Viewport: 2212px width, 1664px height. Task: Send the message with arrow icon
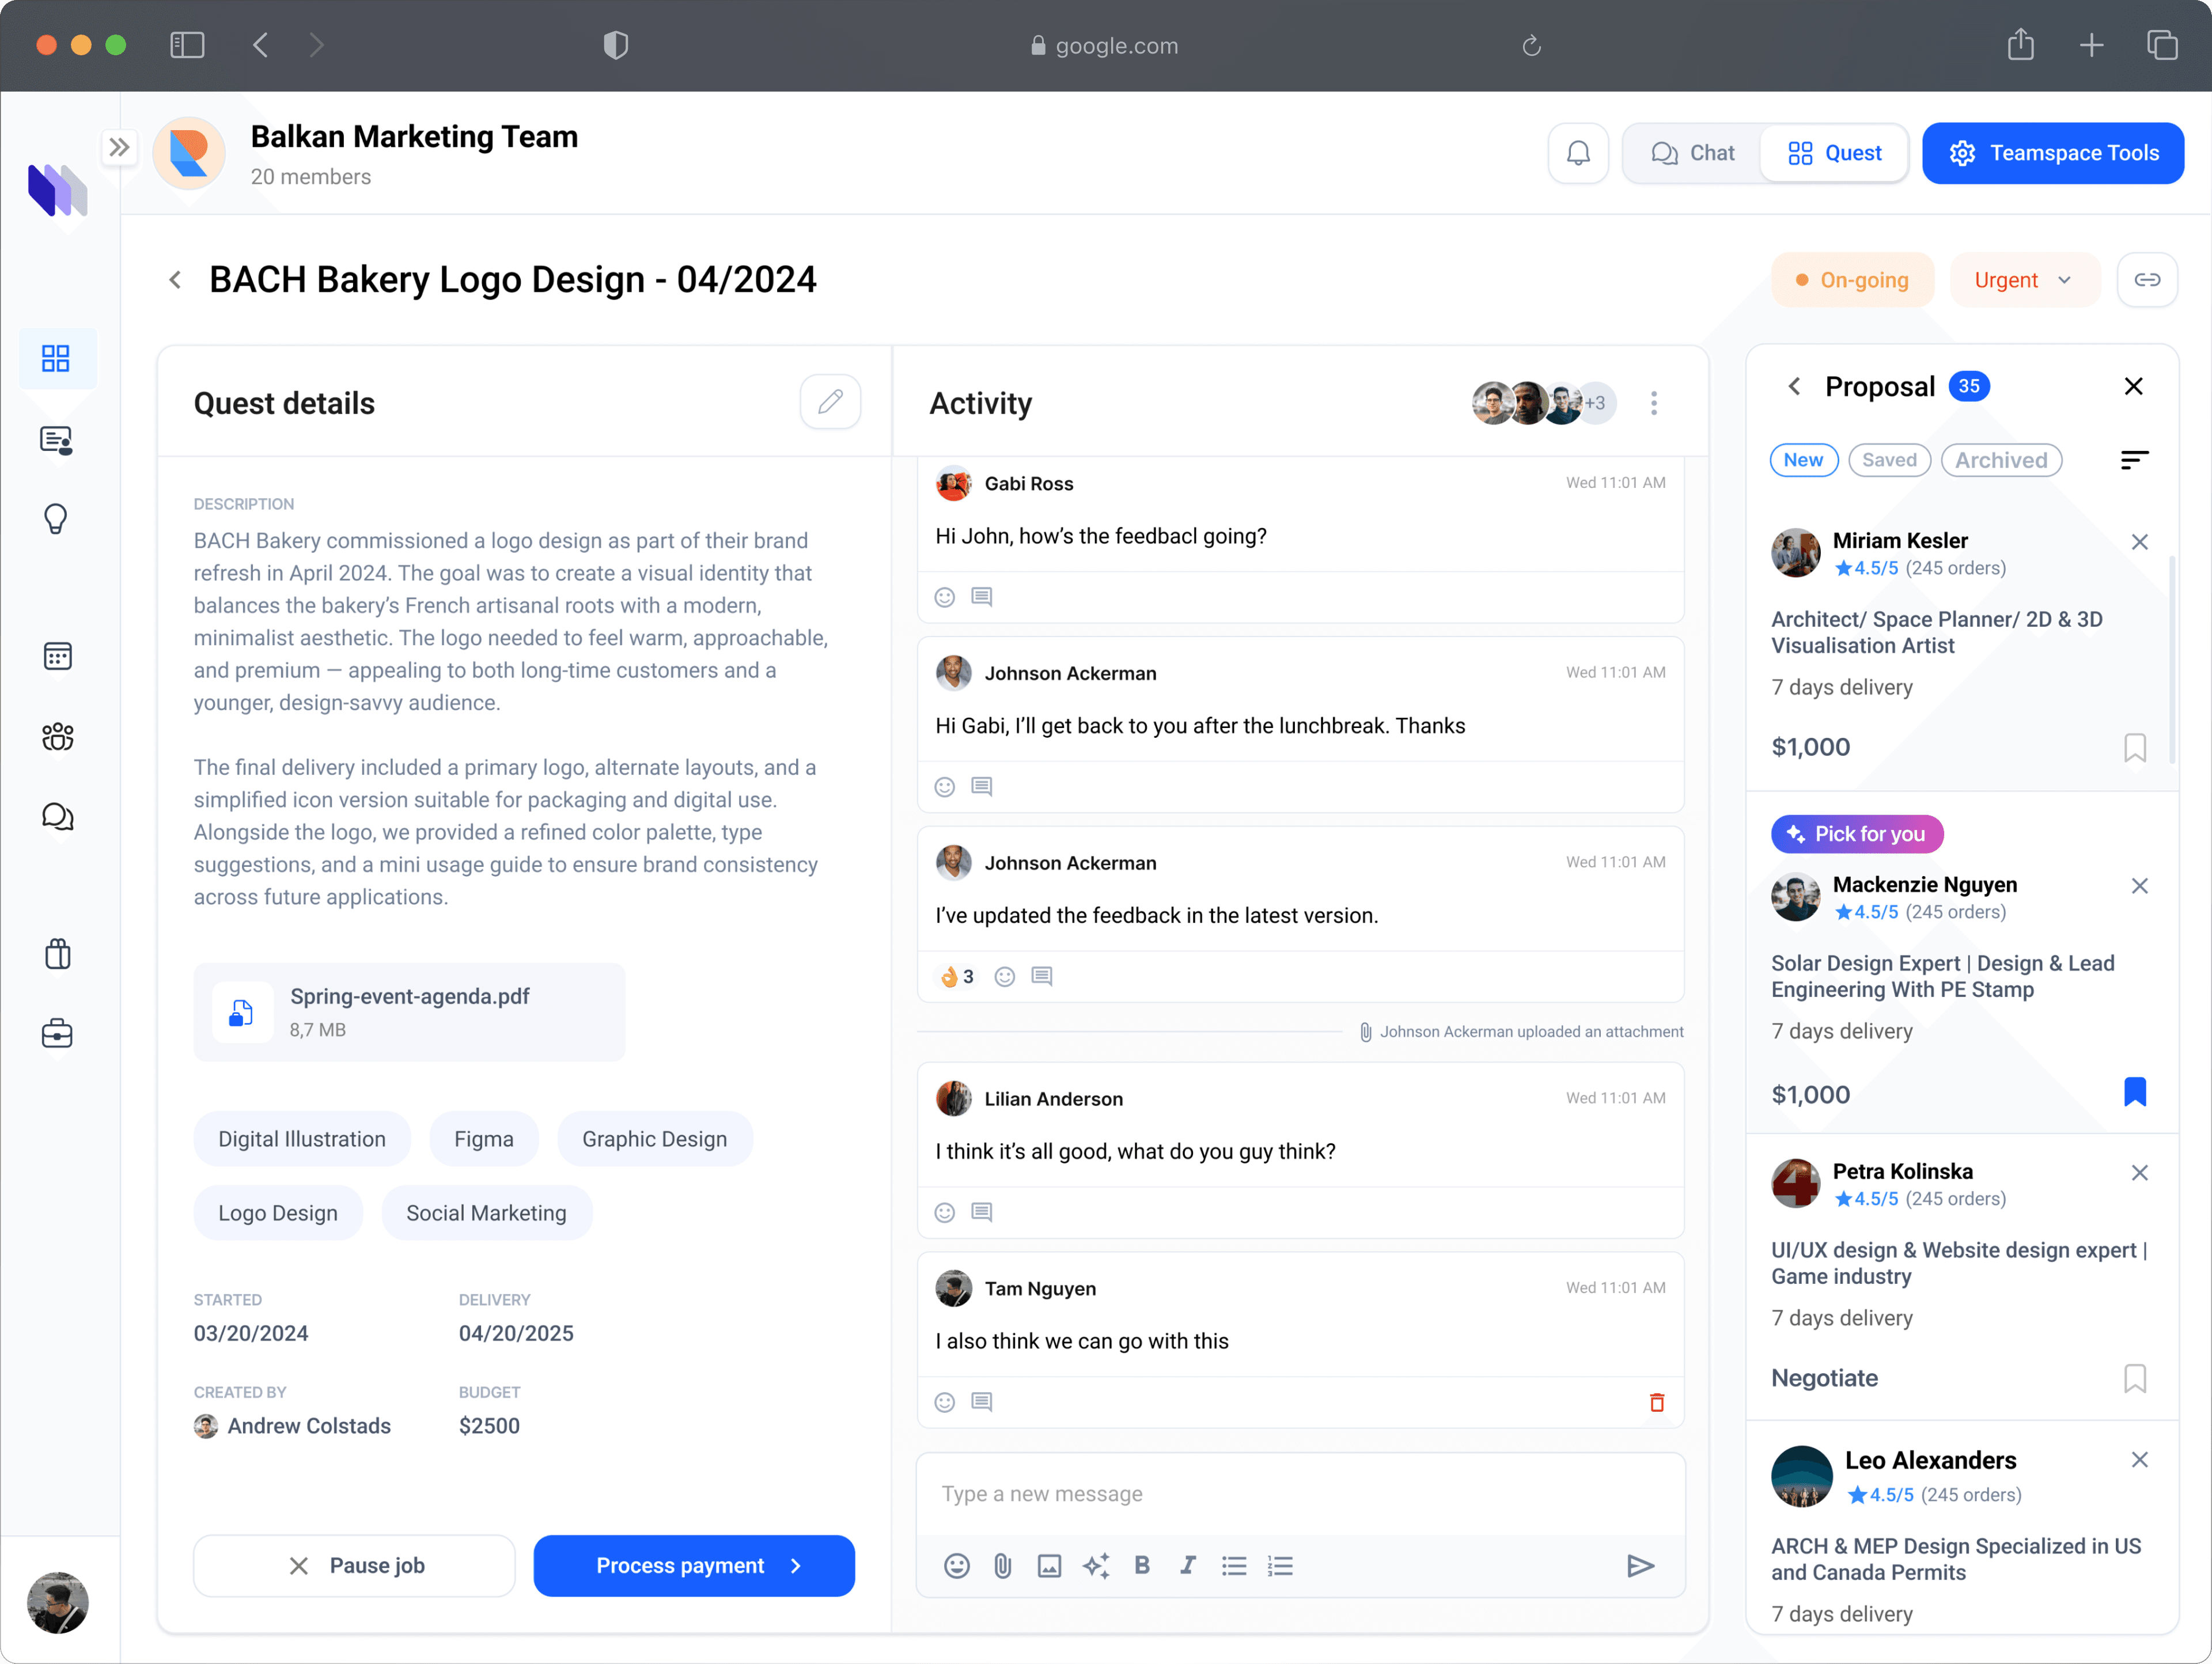(x=1639, y=1565)
